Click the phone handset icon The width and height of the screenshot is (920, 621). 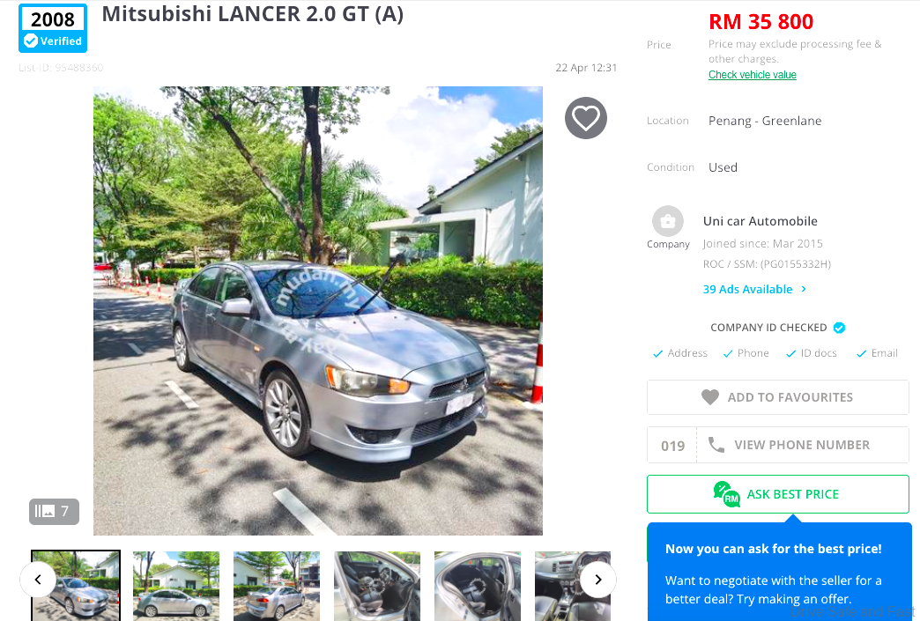(716, 445)
